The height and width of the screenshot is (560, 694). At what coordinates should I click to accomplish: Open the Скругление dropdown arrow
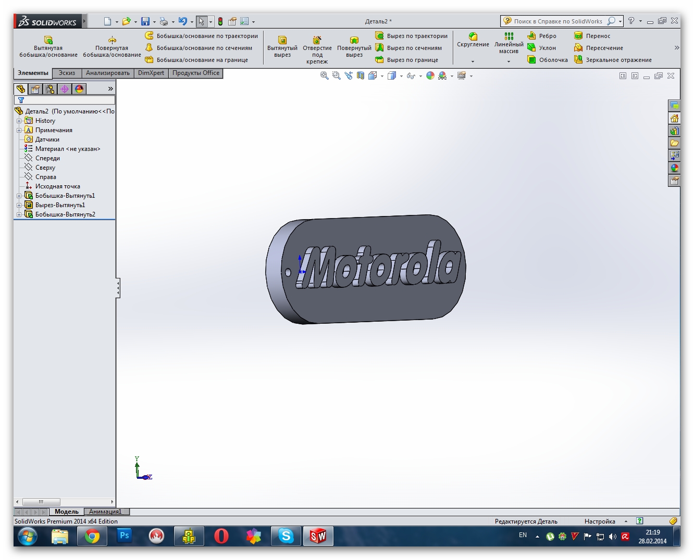tap(473, 61)
